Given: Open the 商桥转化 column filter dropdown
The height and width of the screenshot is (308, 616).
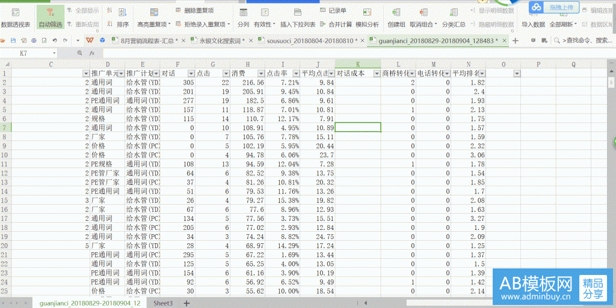Looking at the screenshot, I should pos(412,73).
